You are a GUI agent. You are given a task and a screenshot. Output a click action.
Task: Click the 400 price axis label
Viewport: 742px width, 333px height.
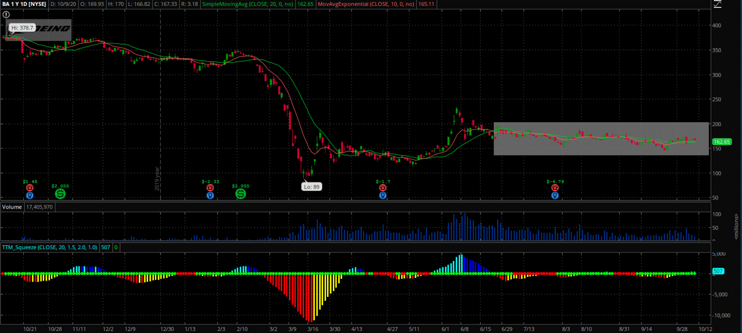[x=717, y=25]
